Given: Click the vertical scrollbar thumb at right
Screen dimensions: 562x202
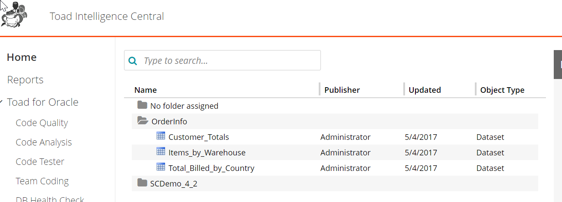Looking at the screenshot, I should [558, 65].
